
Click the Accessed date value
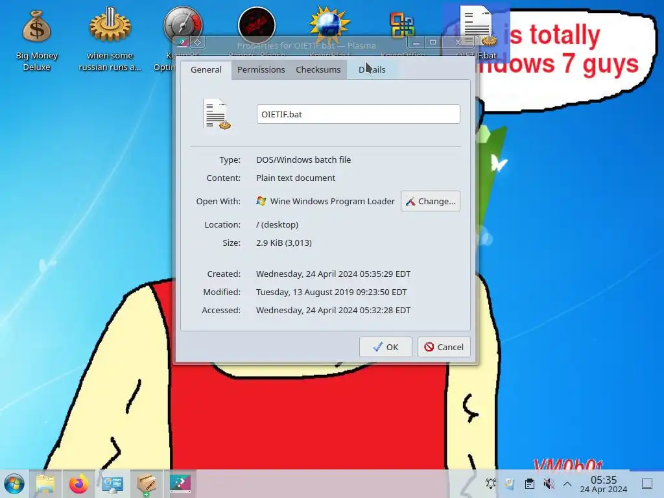pos(333,311)
